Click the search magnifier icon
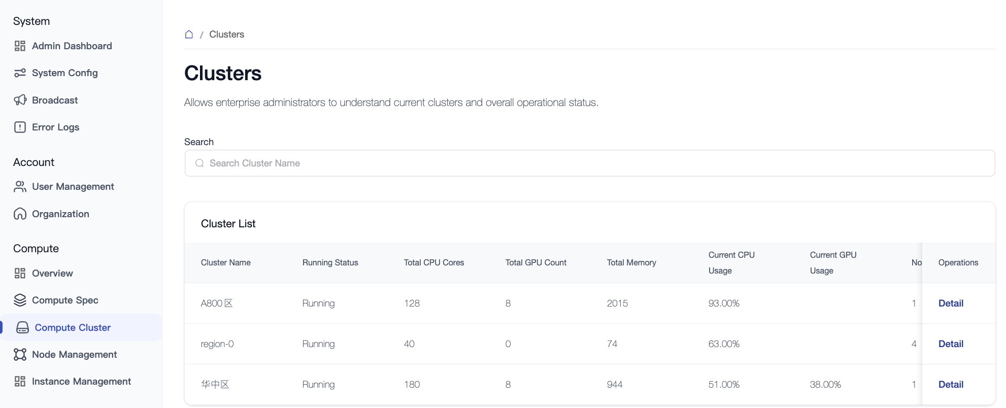Image resolution: width=1006 pixels, height=408 pixels. click(x=199, y=163)
